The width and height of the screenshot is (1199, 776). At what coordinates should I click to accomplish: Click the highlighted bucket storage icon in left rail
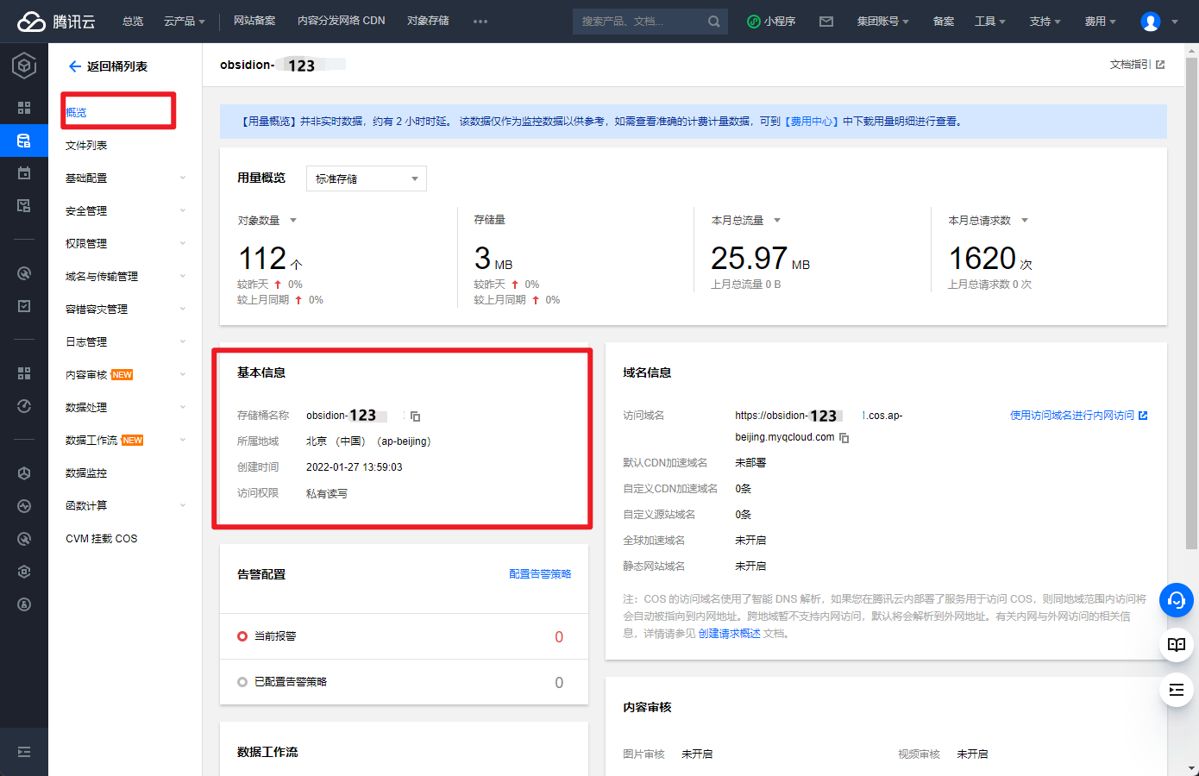pyautogui.click(x=24, y=141)
